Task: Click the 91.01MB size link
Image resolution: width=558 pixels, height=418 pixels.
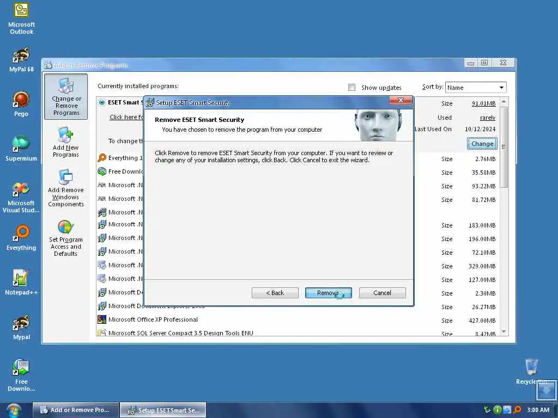Action: coord(483,103)
